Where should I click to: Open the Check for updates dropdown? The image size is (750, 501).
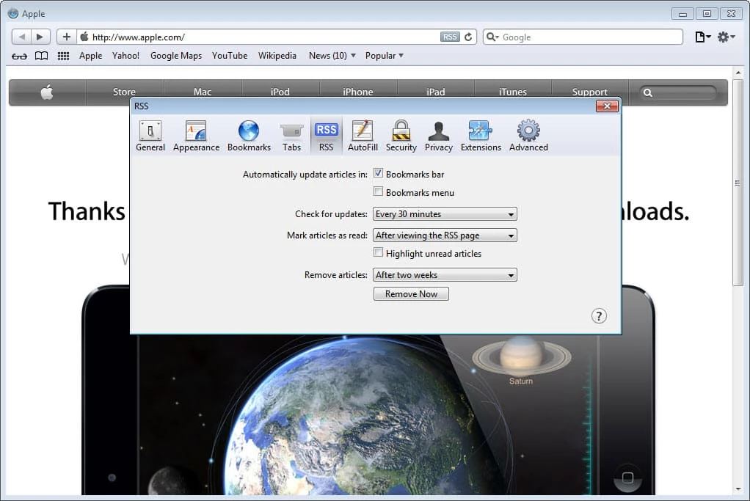point(445,214)
